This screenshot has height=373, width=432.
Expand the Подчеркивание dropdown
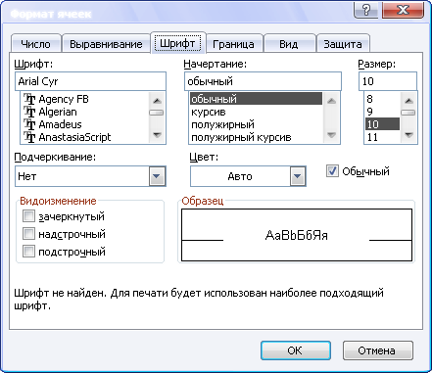(x=157, y=176)
